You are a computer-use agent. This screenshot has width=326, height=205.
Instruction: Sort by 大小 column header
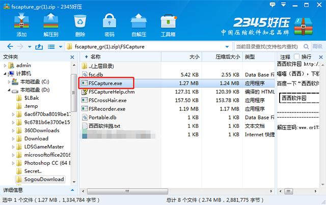[x=194, y=57]
